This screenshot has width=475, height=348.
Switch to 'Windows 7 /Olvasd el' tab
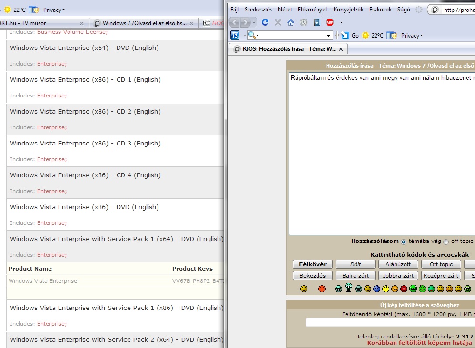pyautogui.click(x=144, y=23)
